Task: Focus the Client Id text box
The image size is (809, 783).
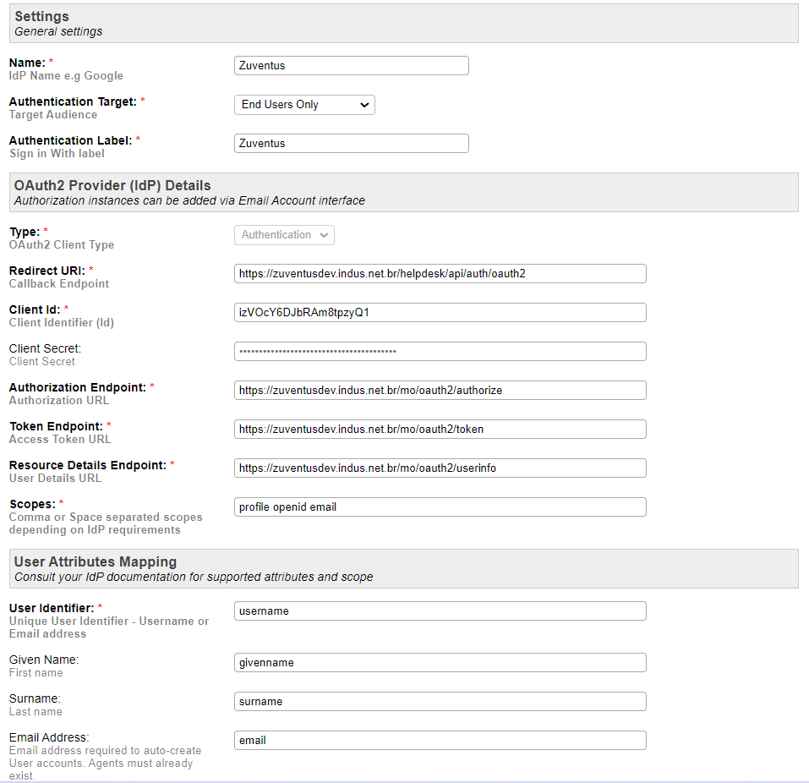Action: click(440, 312)
